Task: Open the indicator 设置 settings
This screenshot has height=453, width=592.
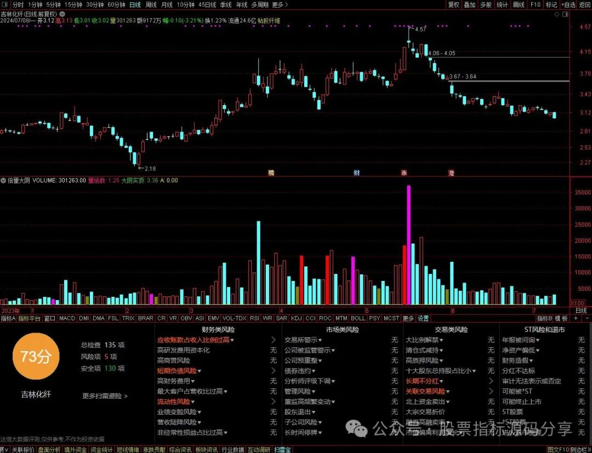Action: pos(423,318)
